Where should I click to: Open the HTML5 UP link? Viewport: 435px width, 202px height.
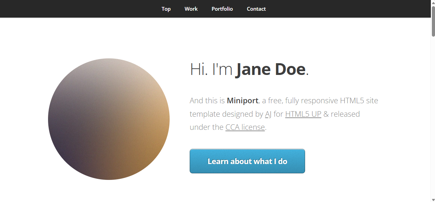tap(303, 114)
